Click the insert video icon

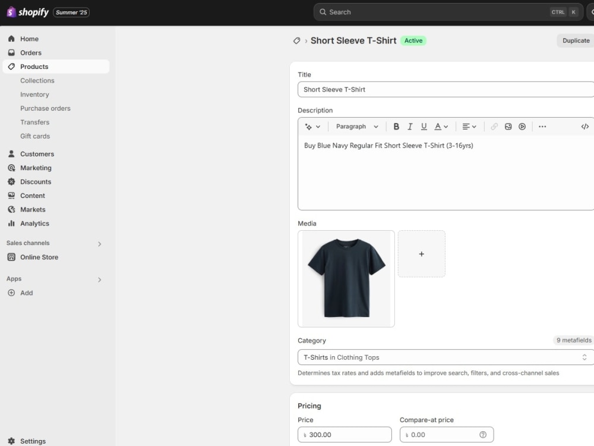click(x=522, y=127)
